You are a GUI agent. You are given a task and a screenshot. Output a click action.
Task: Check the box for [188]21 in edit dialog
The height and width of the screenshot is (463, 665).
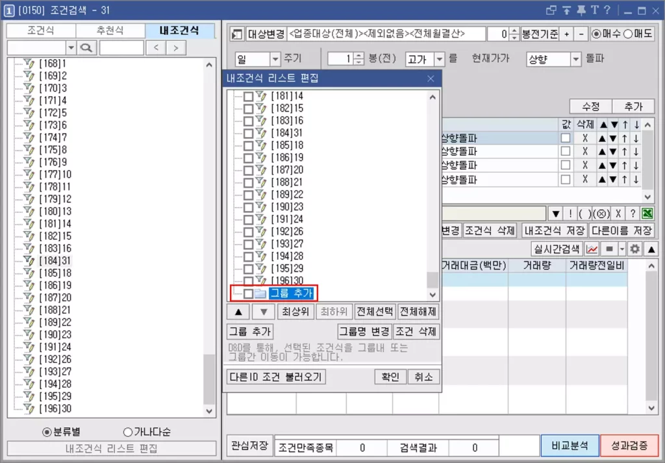coord(249,182)
